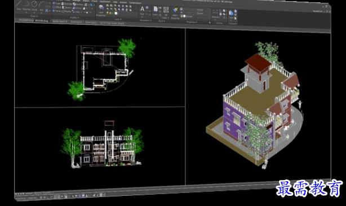
Task: Click the Measure utility tool
Action: 215,14
